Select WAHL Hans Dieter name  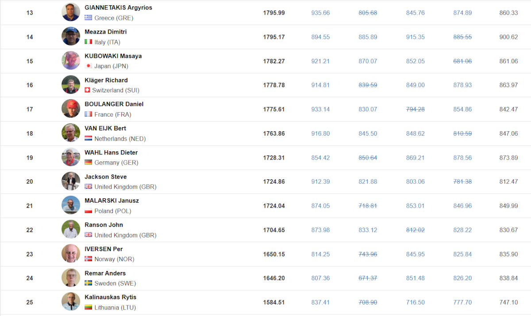tap(111, 152)
